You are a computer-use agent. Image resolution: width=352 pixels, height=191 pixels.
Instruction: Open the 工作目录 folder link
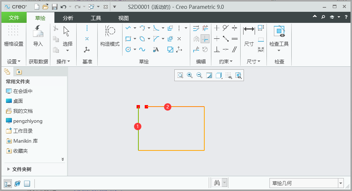click(x=23, y=131)
